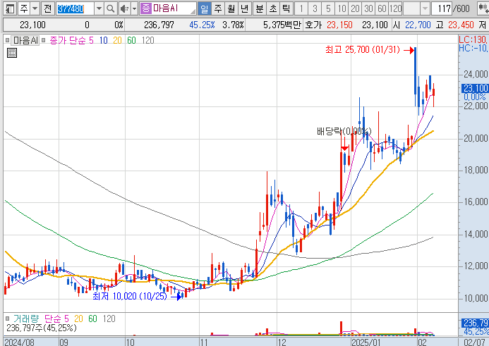Click the pink 5 moving average legend
The height and width of the screenshot is (346, 489).
pos(91,40)
